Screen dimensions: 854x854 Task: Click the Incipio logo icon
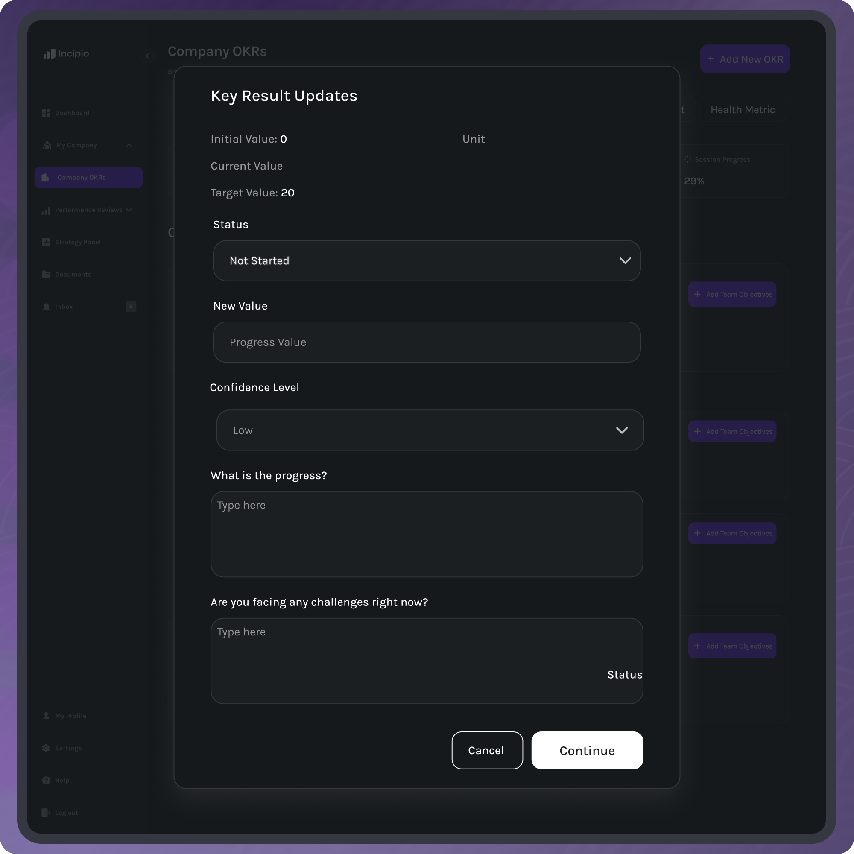click(49, 54)
